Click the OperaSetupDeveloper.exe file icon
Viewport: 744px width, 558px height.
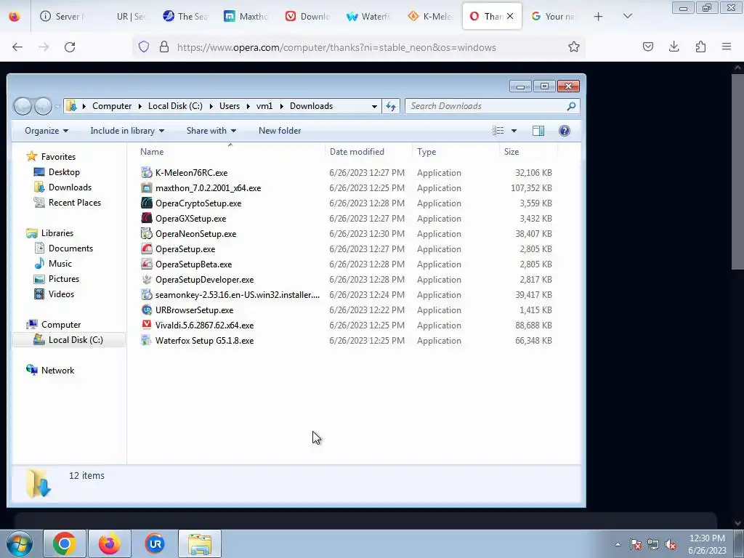click(147, 280)
